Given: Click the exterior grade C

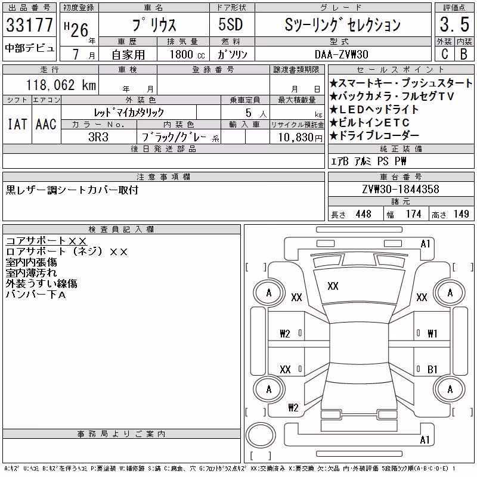Looking at the screenshot, I should click(x=444, y=54).
